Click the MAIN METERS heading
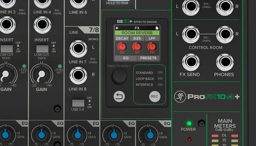 (x=225, y=123)
